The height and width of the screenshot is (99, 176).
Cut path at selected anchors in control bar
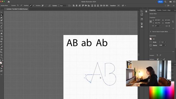50,5
